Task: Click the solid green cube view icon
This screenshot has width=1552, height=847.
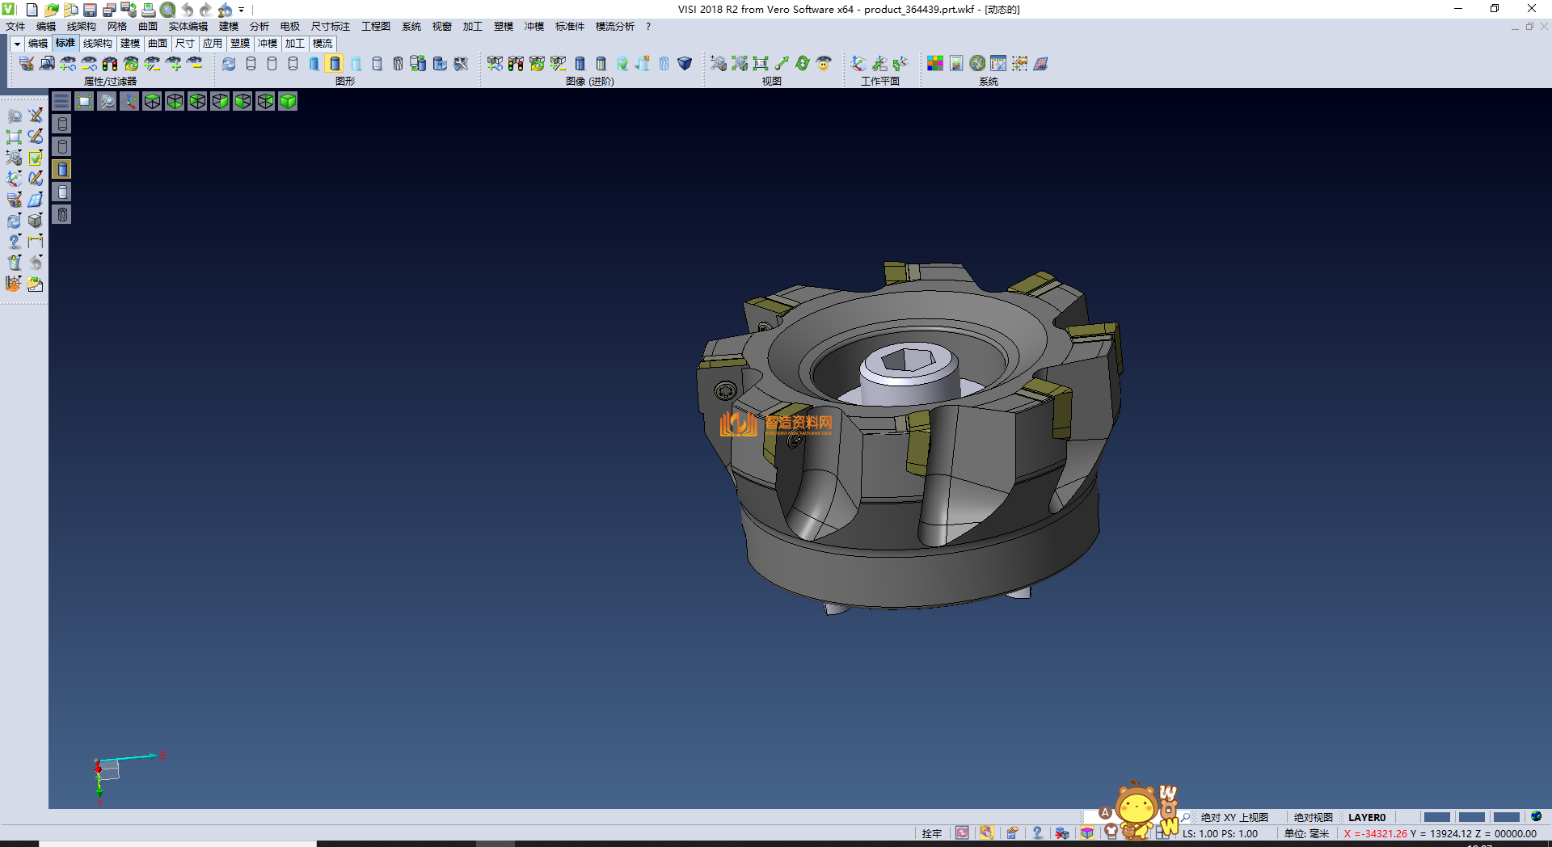Action: coord(288,101)
